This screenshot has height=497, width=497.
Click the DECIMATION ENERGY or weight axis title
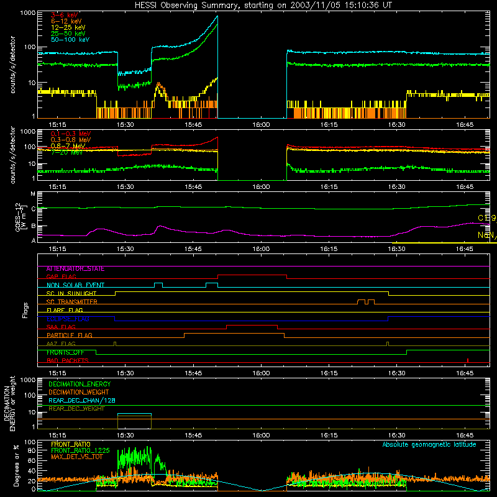tap(10, 403)
